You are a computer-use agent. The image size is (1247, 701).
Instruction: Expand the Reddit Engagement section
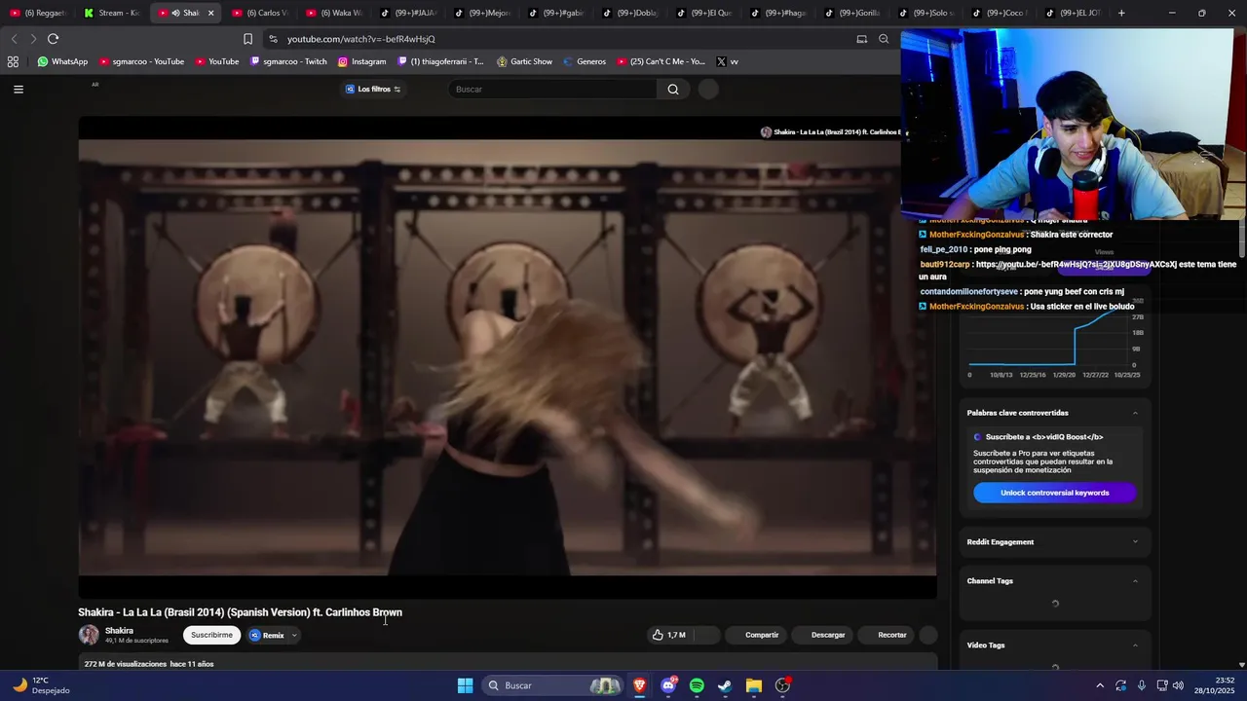click(x=1135, y=542)
